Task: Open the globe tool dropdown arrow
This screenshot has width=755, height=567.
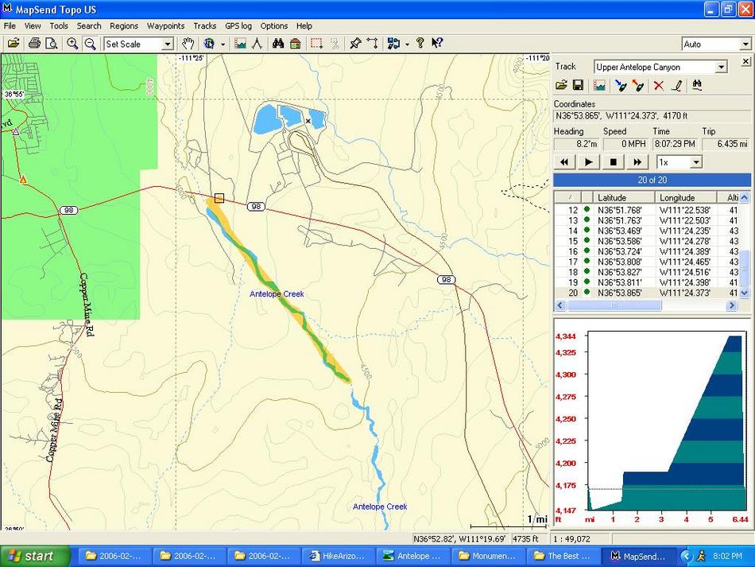Action: (x=223, y=45)
